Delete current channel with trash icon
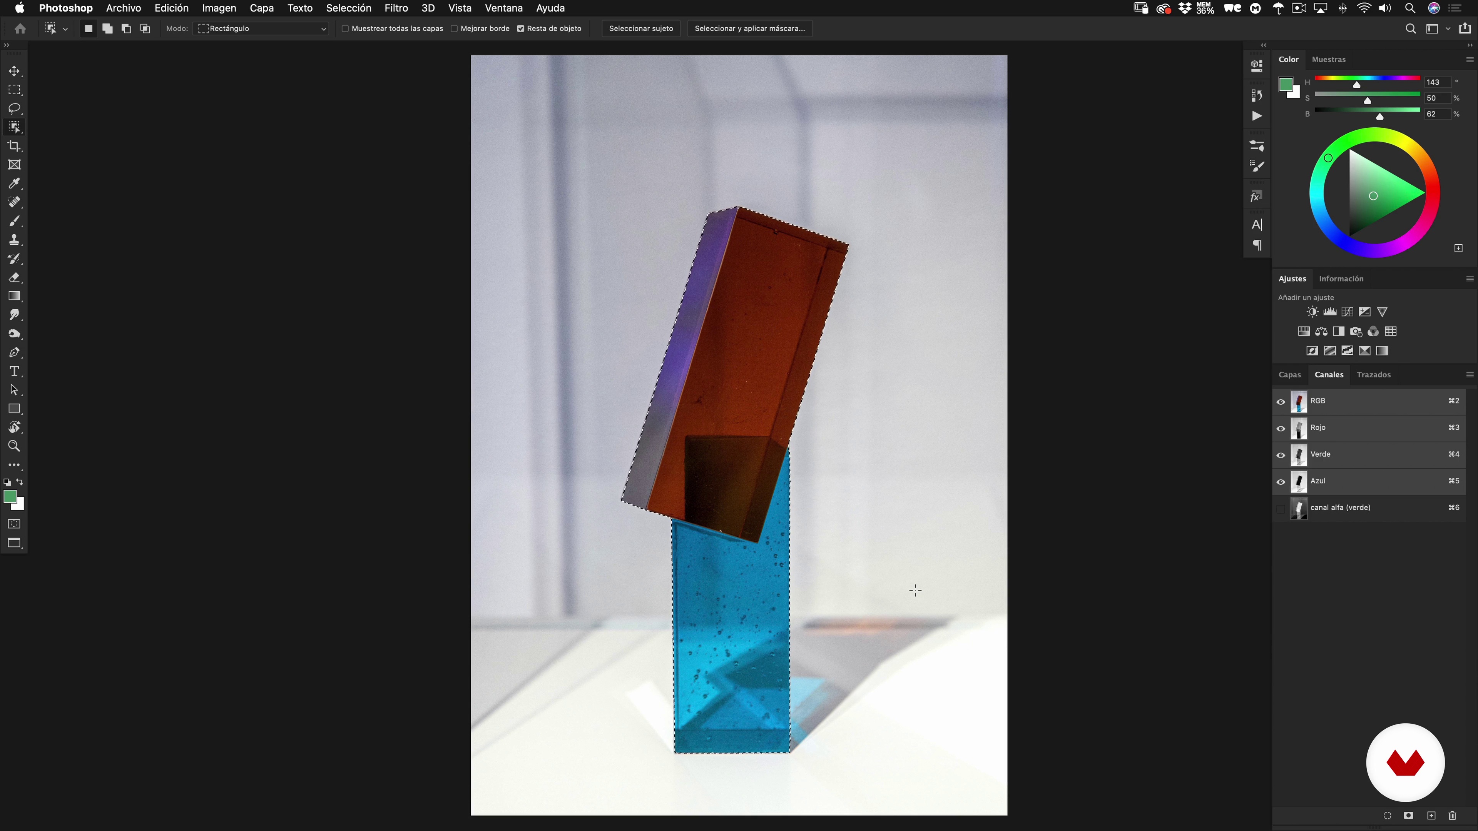Viewport: 1478px width, 831px height. [1452, 816]
